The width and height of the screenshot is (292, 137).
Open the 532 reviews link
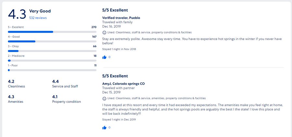coord(38,18)
